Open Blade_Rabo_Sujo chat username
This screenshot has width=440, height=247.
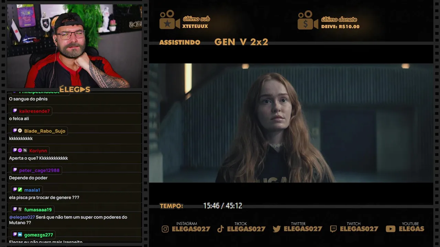pos(45,131)
